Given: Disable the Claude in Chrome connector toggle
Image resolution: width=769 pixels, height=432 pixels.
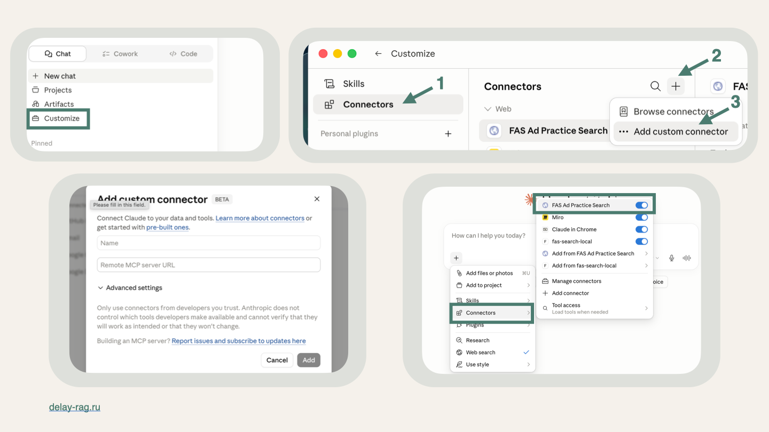Looking at the screenshot, I should [641, 229].
